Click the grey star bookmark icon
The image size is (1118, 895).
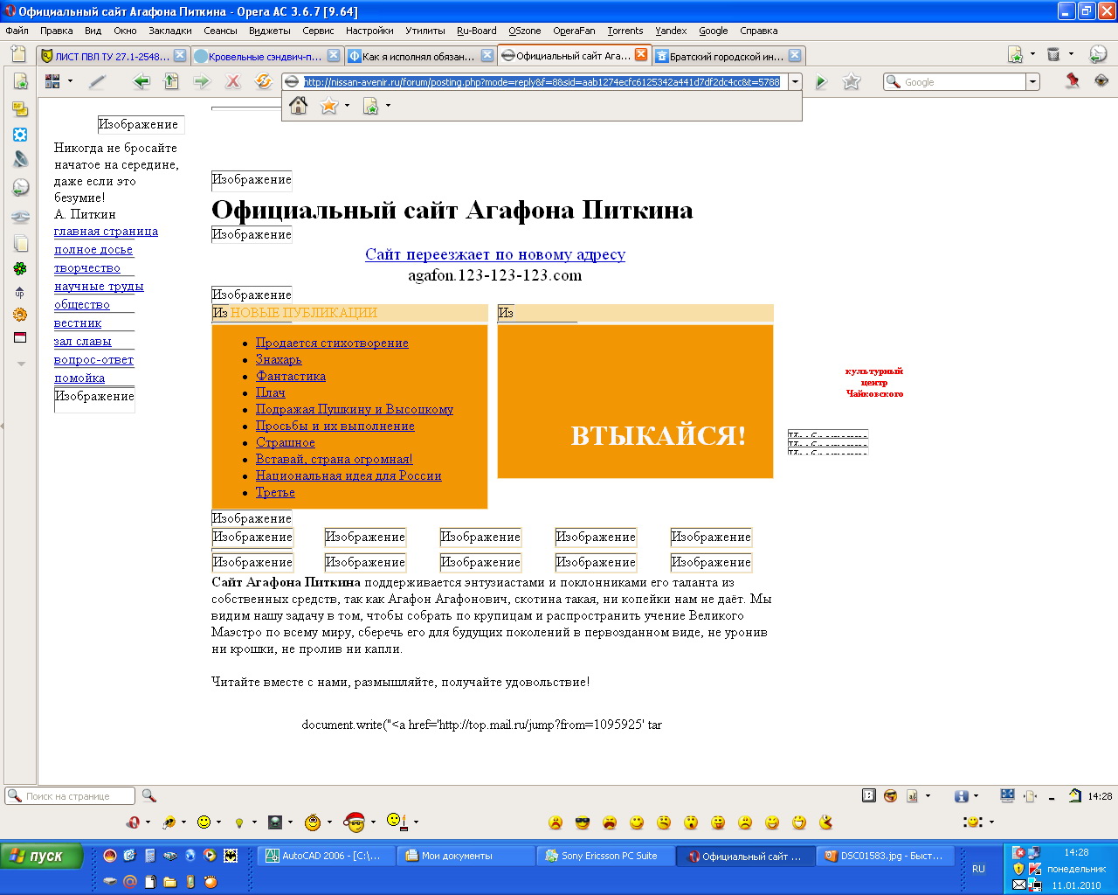852,81
